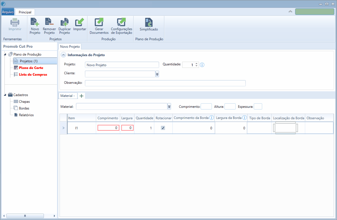
Task: Open Plano de Corte in sidebar
Action: (x=31, y=68)
